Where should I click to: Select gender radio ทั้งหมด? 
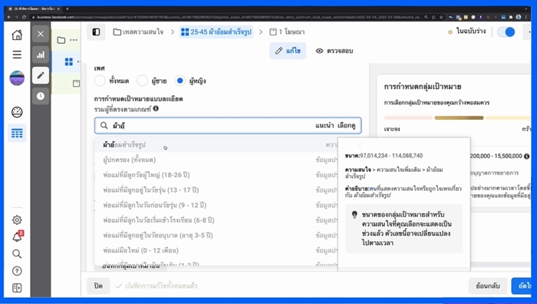pos(100,81)
